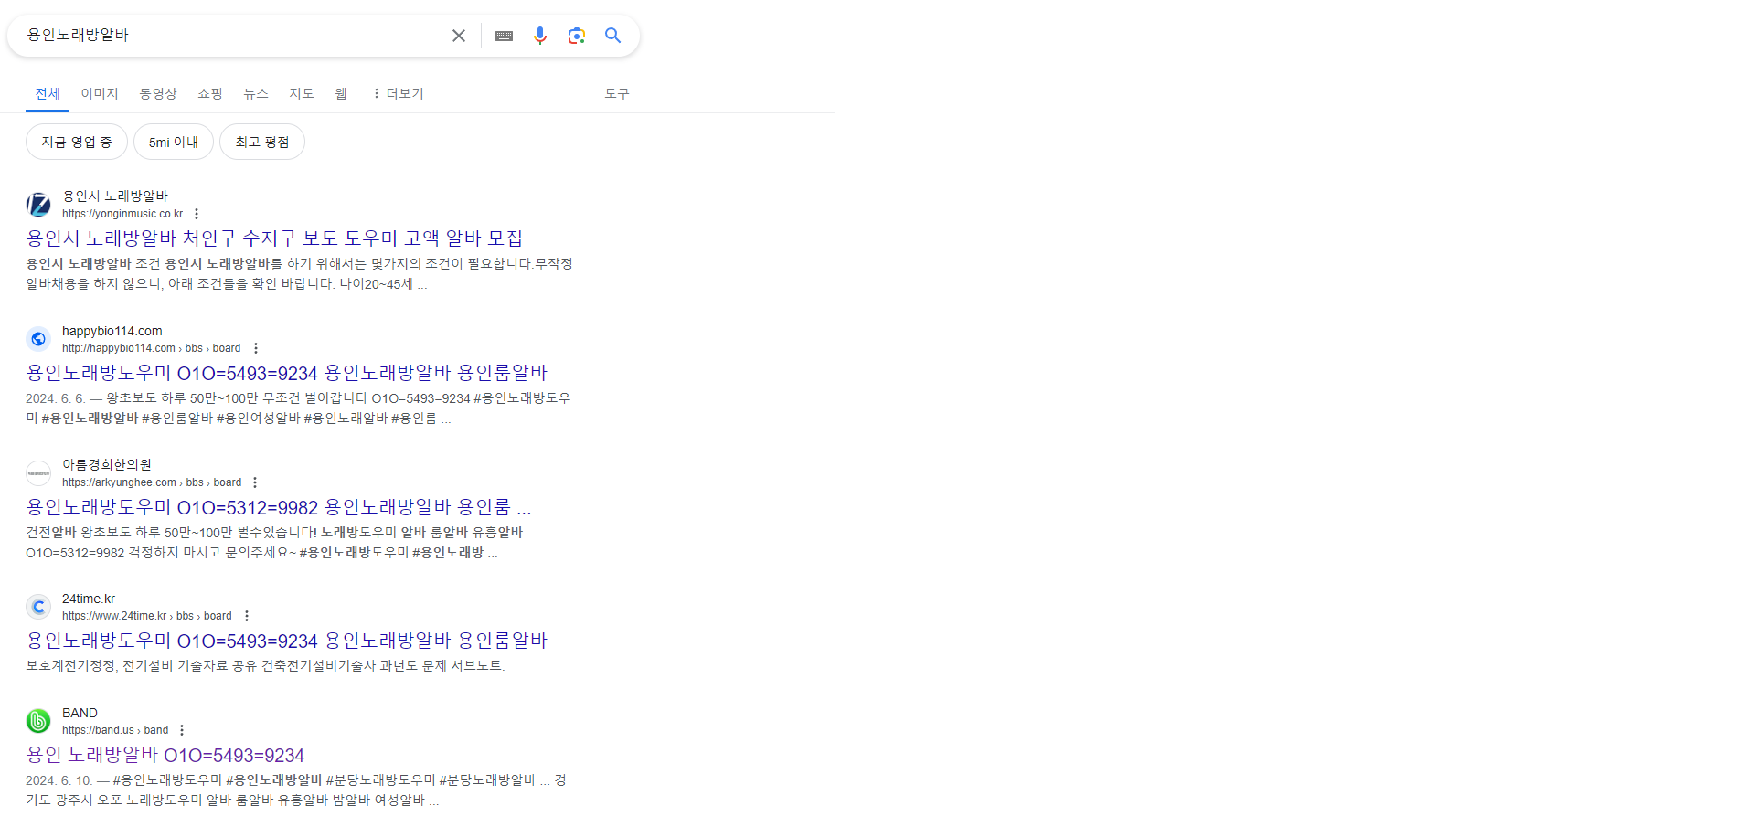The image size is (1745, 816).
Task: Open more options for band.us result
Action: tap(182, 730)
